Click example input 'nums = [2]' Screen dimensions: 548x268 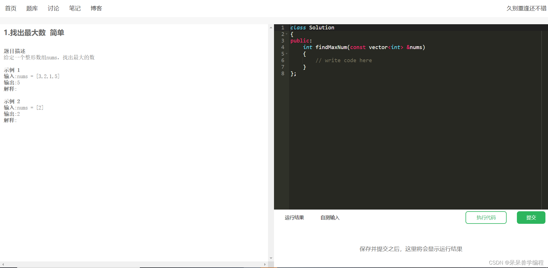(x=30, y=108)
